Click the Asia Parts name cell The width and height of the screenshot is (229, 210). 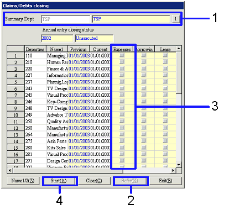pos(57,141)
